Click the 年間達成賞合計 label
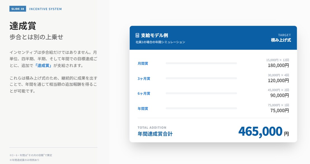Viewport: 310px width, 164px height. pos(155,134)
